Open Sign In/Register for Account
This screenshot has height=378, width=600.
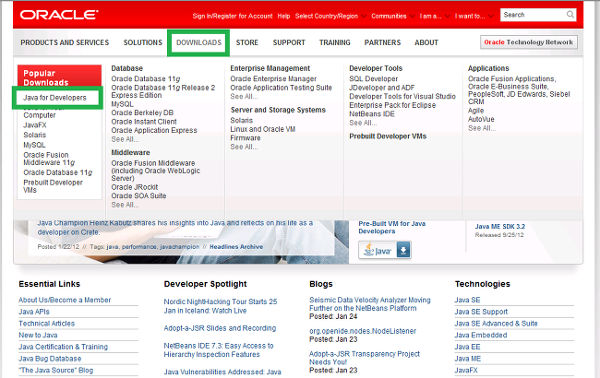(x=233, y=16)
